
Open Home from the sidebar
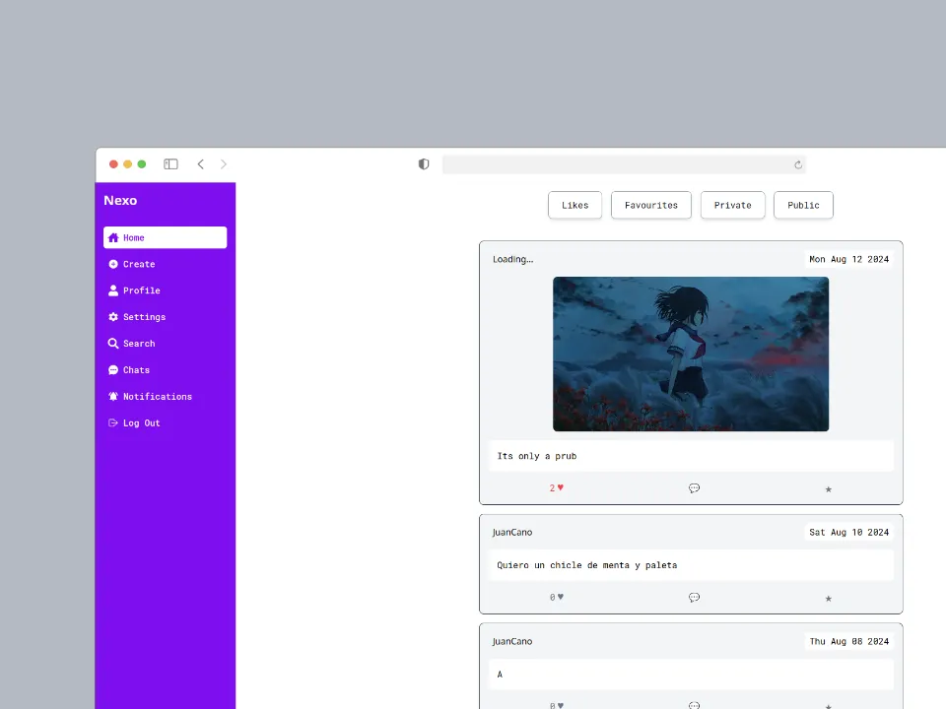tap(165, 237)
